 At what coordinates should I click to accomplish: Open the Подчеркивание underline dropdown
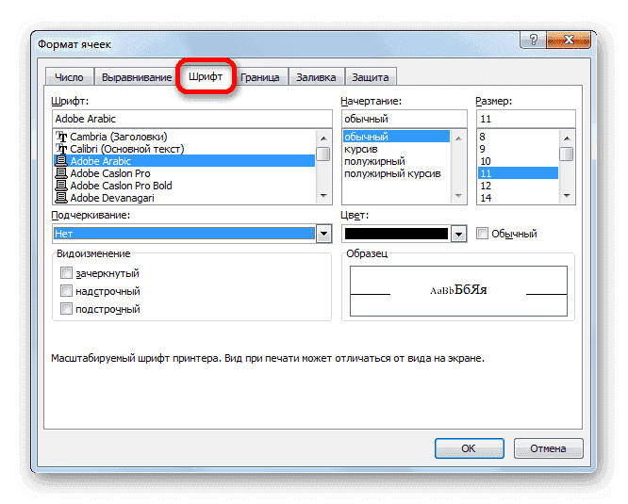click(x=323, y=234)
